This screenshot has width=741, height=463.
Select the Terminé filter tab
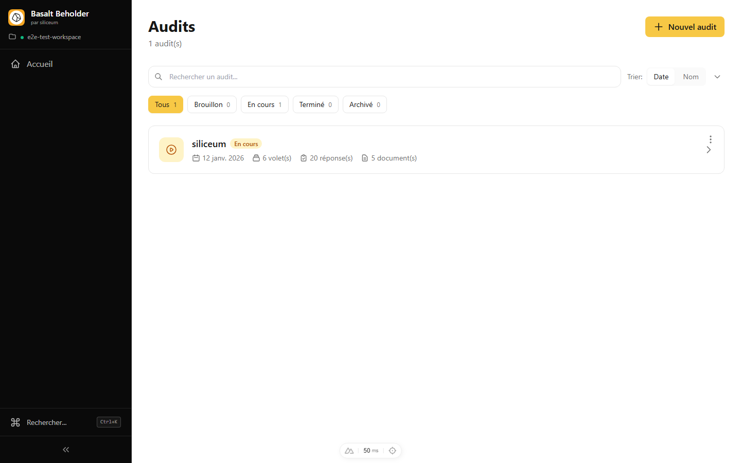coord(315,104)
